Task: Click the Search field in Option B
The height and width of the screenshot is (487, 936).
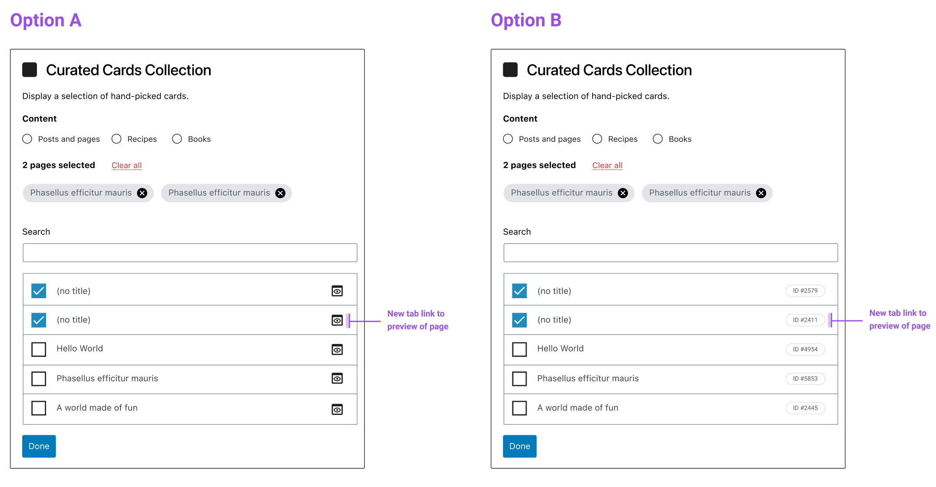Action: coord(670,252)
